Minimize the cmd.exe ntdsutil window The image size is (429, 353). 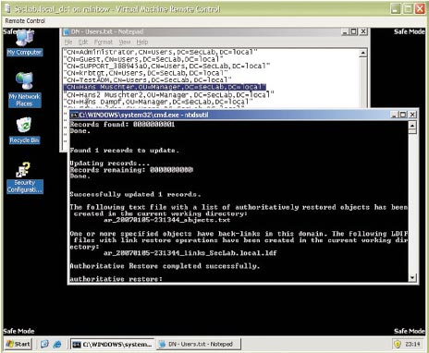click(395, 115)
